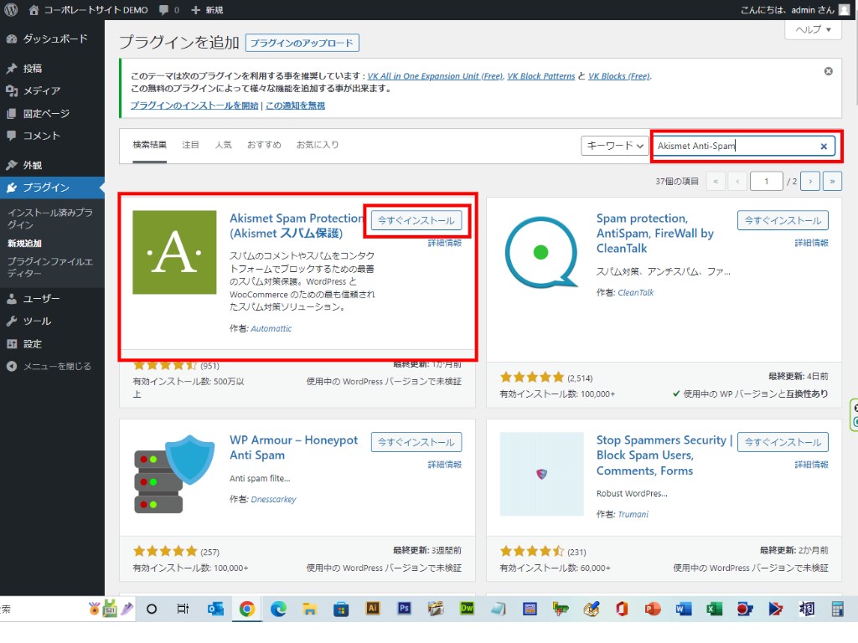This screenshot has width=858, height=643.
Task: Install Akismet with 今すぐインストール button
Action: 416,220
